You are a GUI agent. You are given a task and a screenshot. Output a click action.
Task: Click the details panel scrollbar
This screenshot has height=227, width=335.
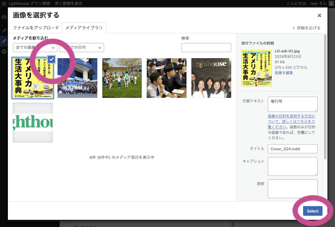point(325,97)
